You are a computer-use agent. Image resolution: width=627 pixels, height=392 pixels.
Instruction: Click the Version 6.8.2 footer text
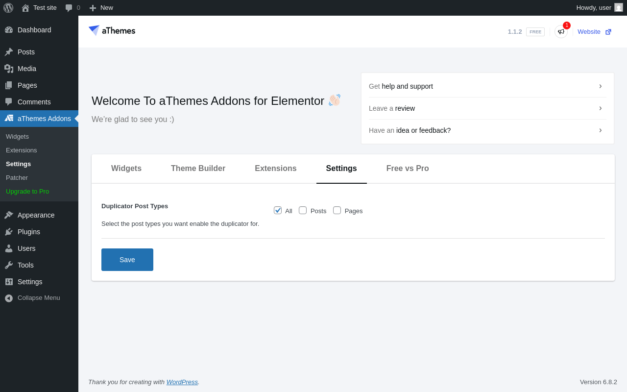pos(599,382)
